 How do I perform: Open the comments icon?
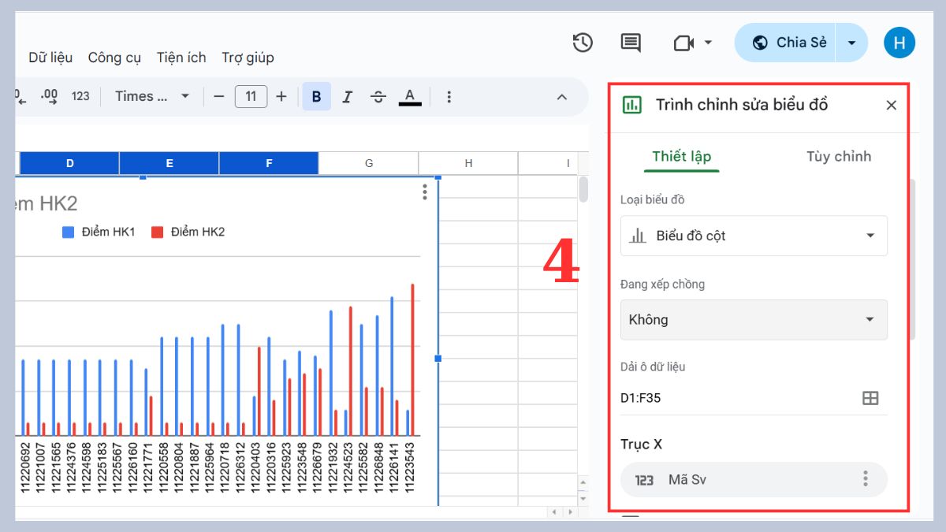coord(630,43)
